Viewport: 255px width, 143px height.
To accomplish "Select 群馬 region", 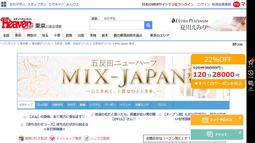I will (69, 35).
